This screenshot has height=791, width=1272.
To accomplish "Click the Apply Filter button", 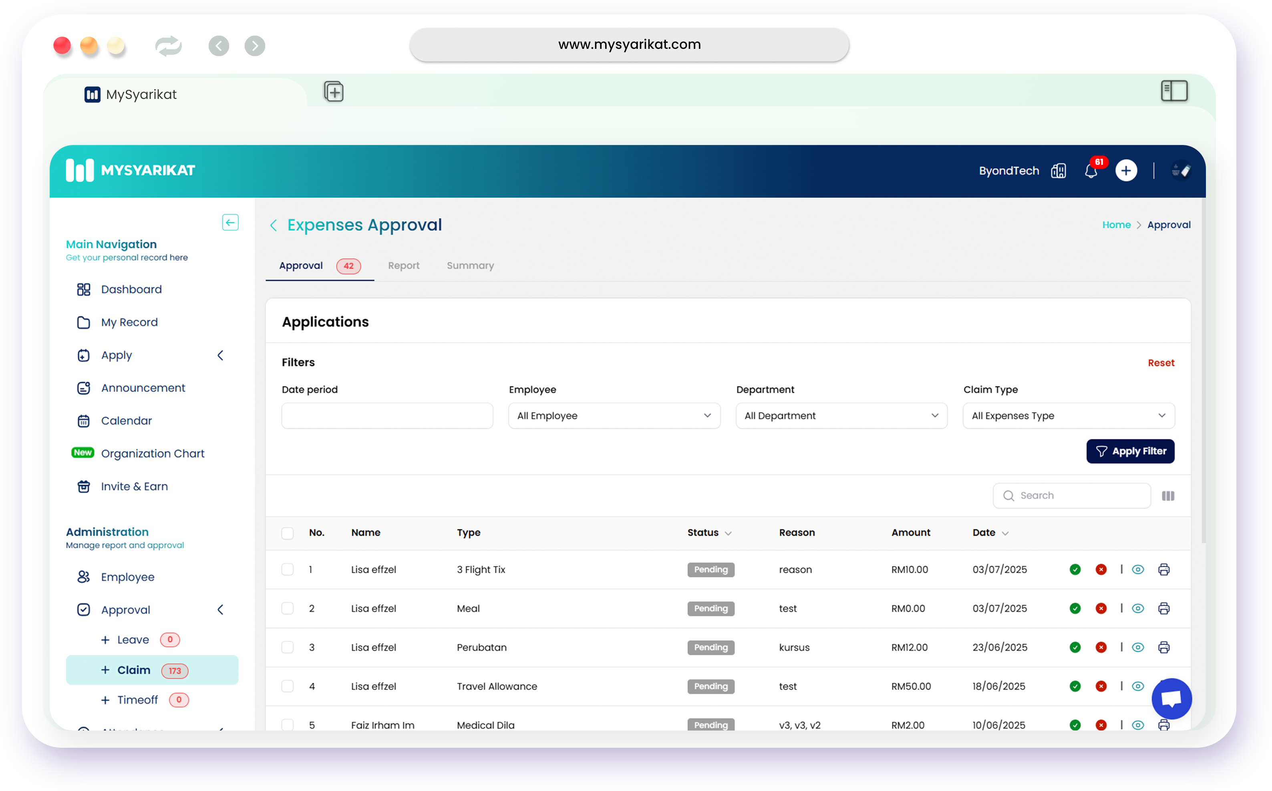I will click(1130, 451).
